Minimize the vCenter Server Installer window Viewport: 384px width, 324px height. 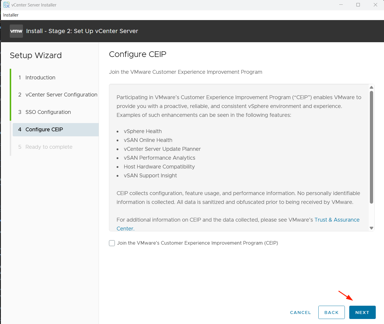tap(341, 5)
